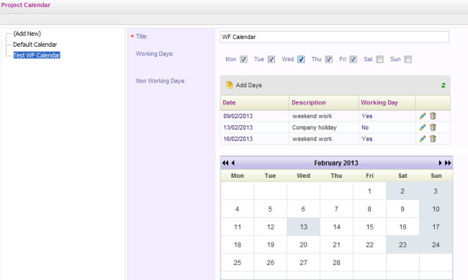Select Test WF Calendar tree item
Image resolution: width=468 pixels, height=280 pixels.
(37, 55)
